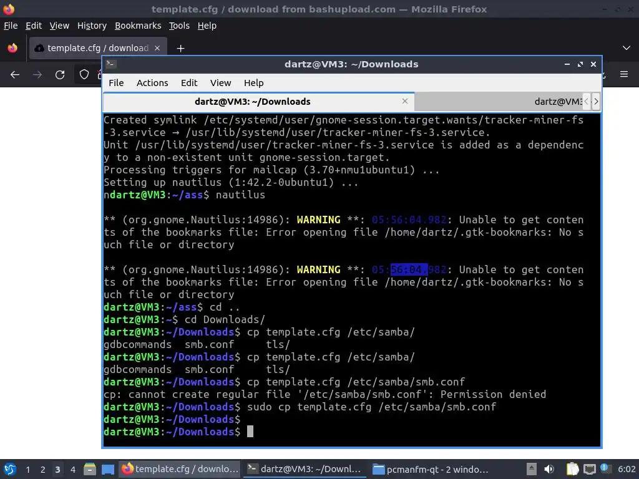Click the terminal cursor at last prompt

[250, 432]
